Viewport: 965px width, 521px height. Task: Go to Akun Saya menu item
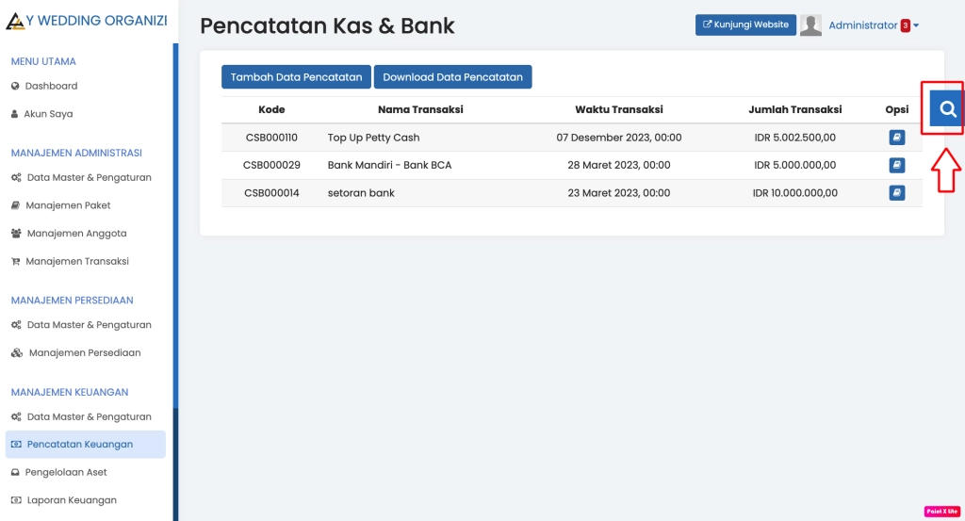48,114
